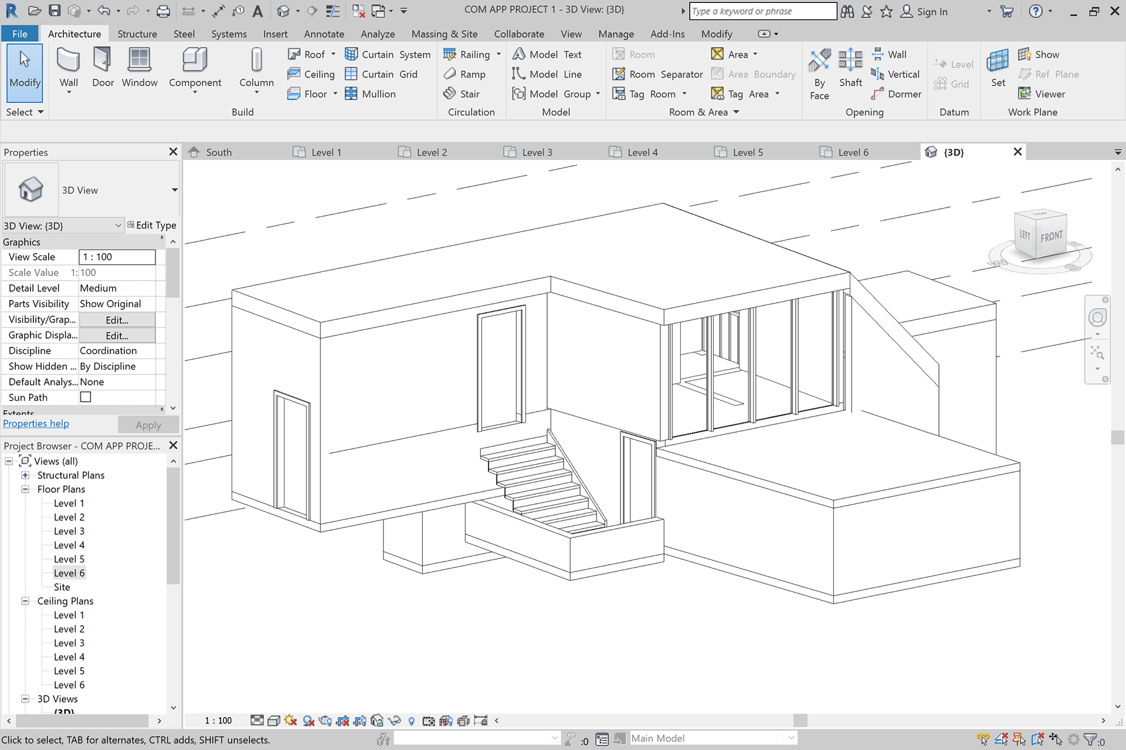
Task: Insert Model Text
Action: 547,54
